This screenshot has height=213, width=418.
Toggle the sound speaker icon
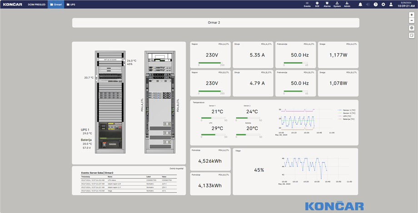368,4
